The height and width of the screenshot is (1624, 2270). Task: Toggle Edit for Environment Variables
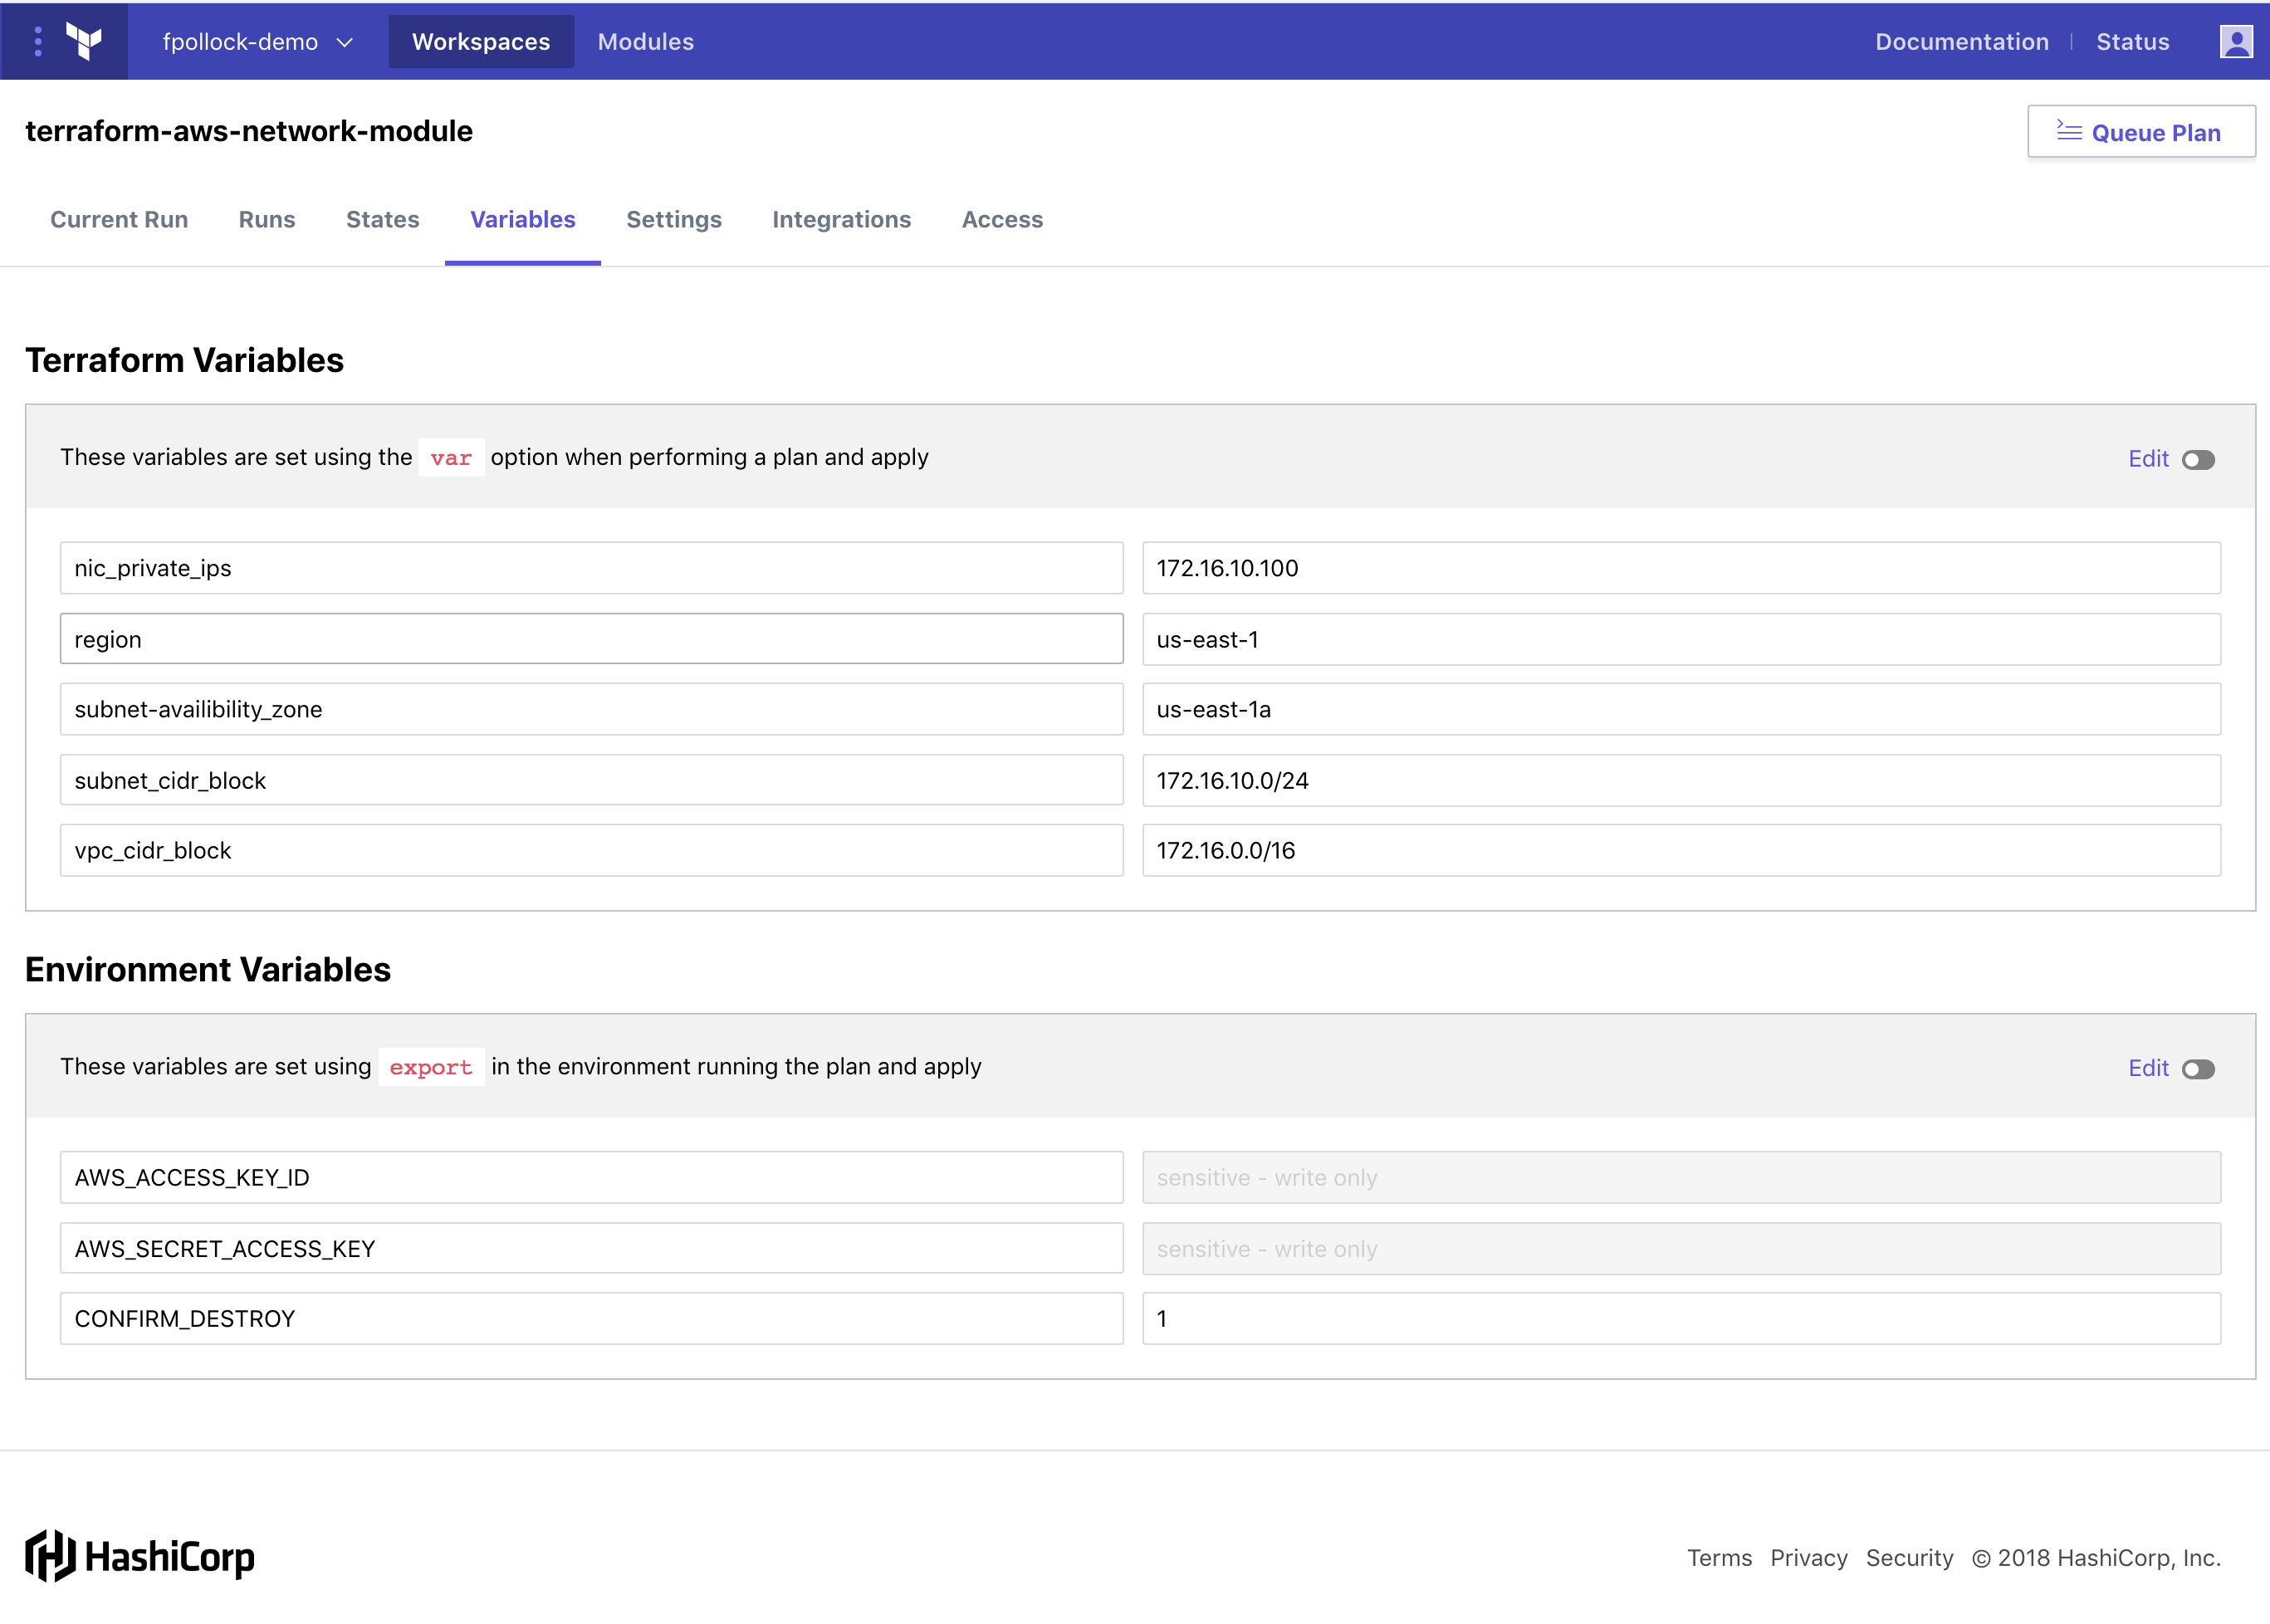click(x=2197, y=1069)
